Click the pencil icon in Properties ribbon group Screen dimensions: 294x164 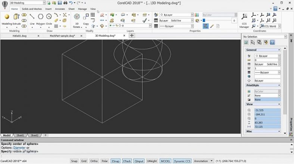click(212, 26)
